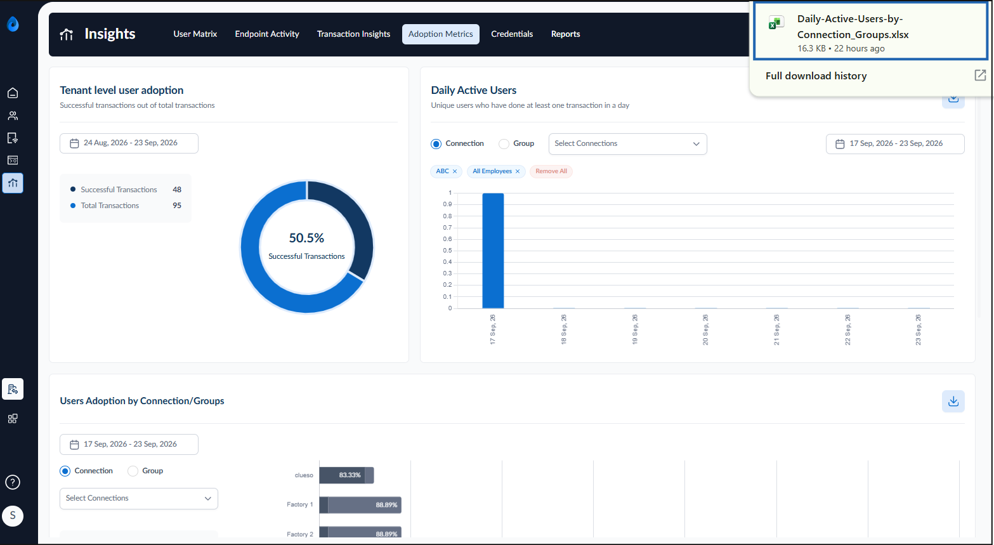Open full download history external icon
Image resolution: width=994 pixels, height=545 pixels.
(x=980, y=76)
